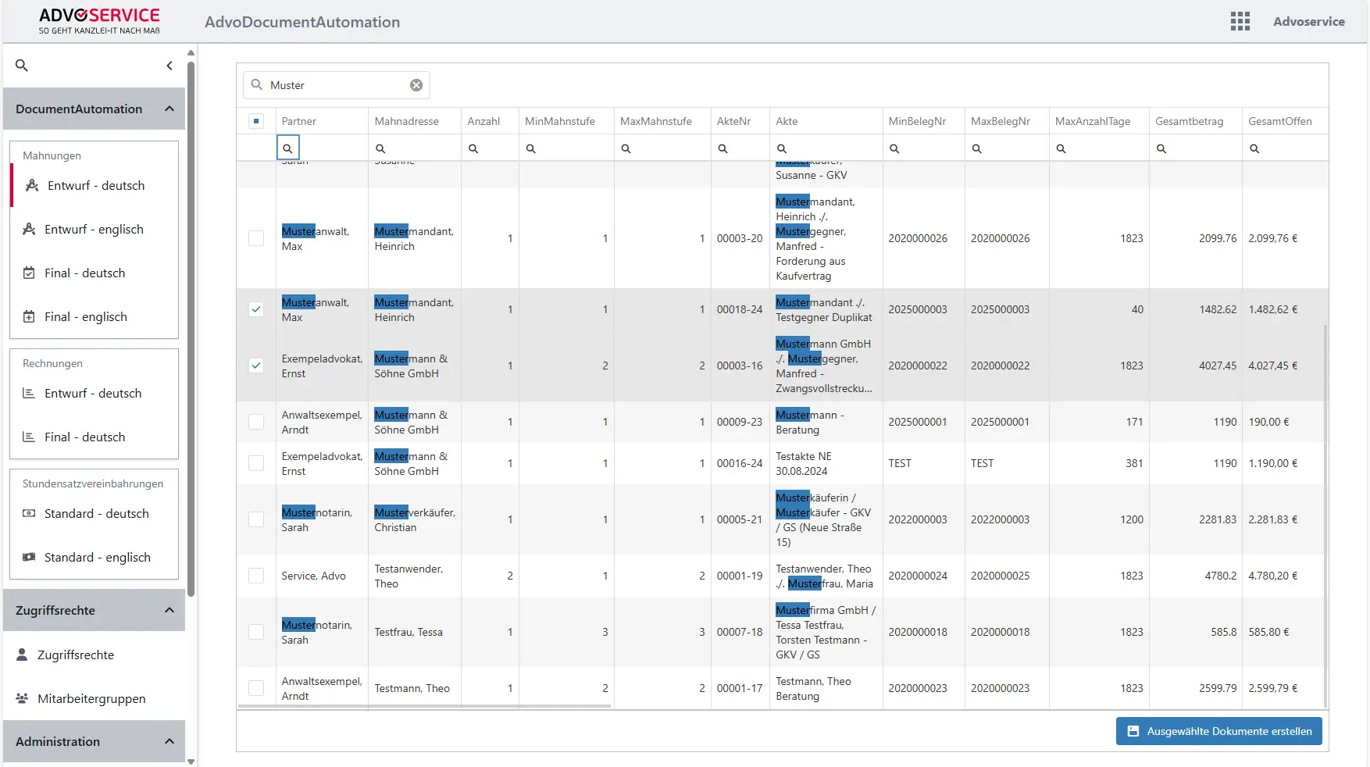Image resolution: width=1370 pixels, height=767 pixels.
Task: Click inside the Muster search field
Action: click(336, 85)
